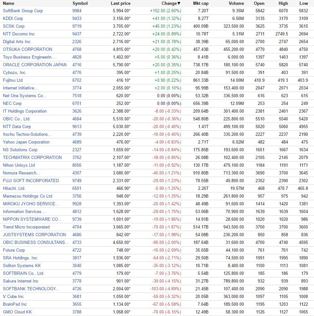Click ticker symbol 4704
This screenshot has height=316, width=314.
77,227
